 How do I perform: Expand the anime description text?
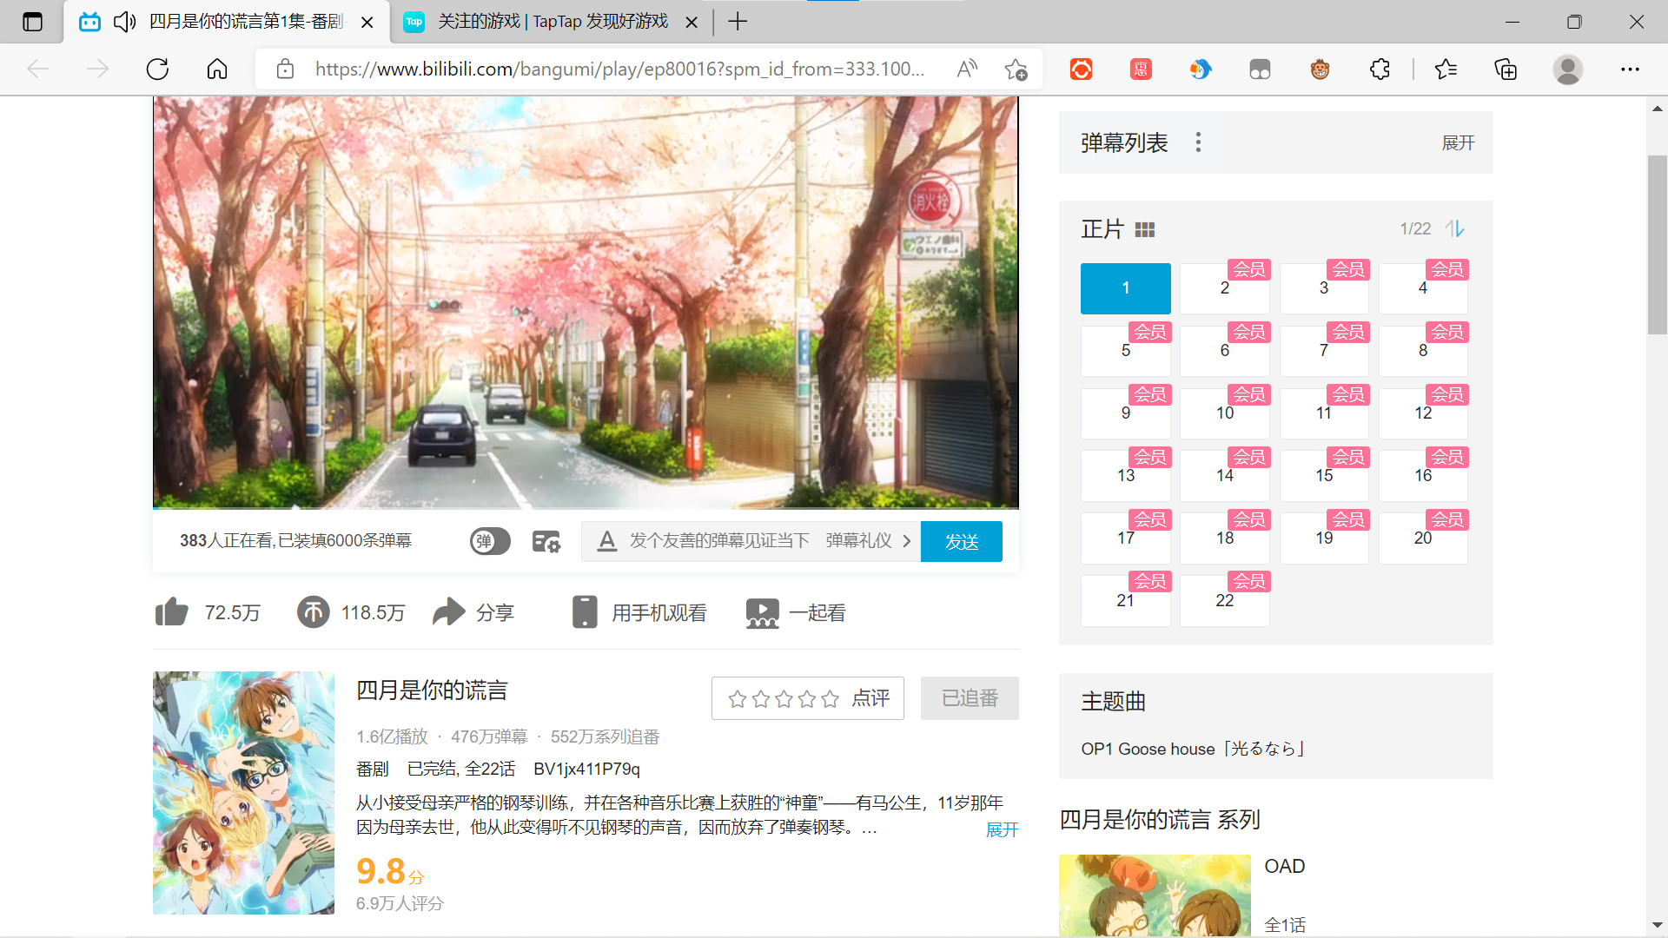pyautogui.click(x=1002, y=829)
